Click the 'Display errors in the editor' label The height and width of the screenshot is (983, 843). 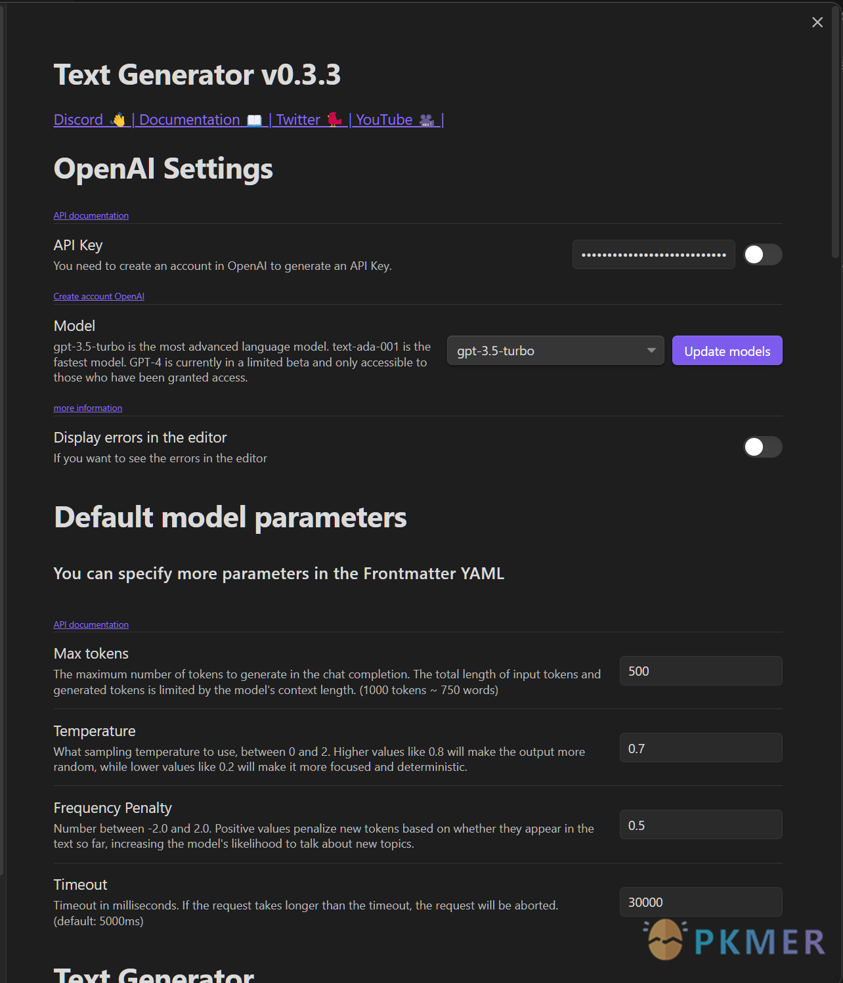[x=140, y=437]
